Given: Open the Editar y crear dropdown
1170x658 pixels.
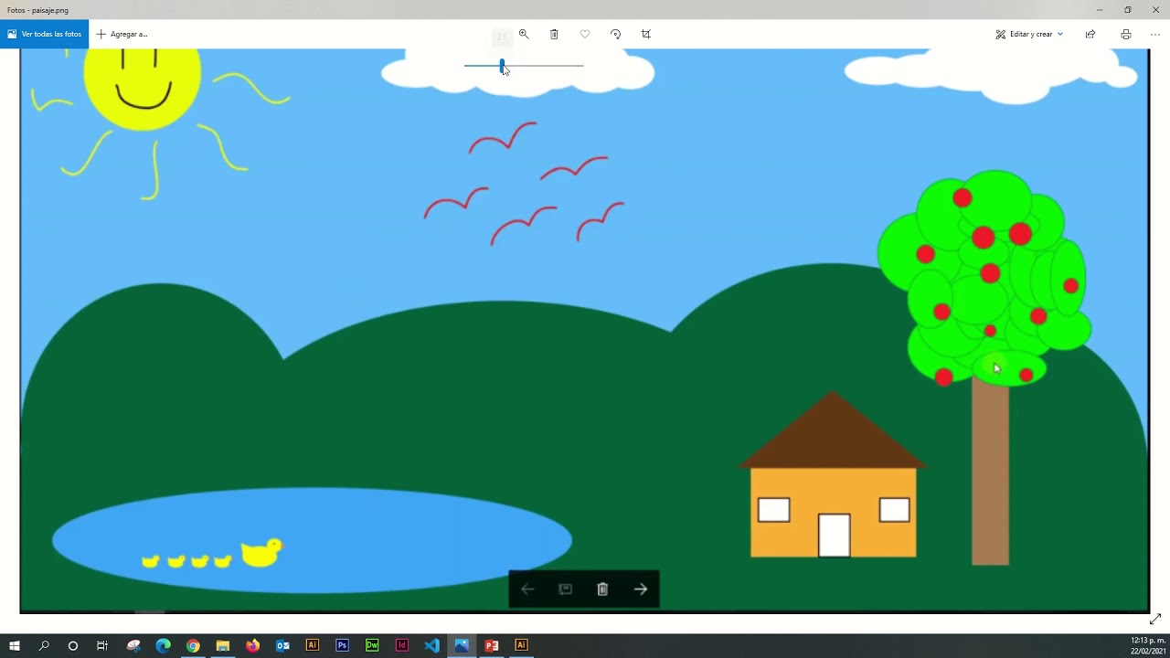Looking at the screenshot, I should [x=1029, y=34].
